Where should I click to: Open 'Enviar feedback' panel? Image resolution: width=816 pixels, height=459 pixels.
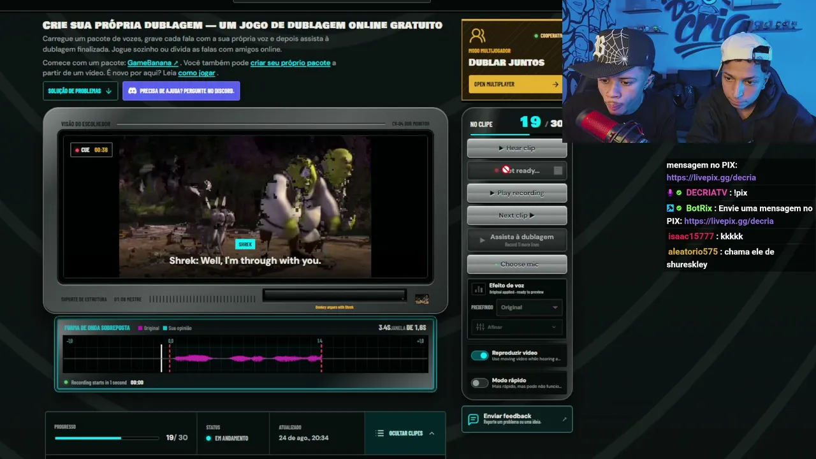(x=517, y=419)
